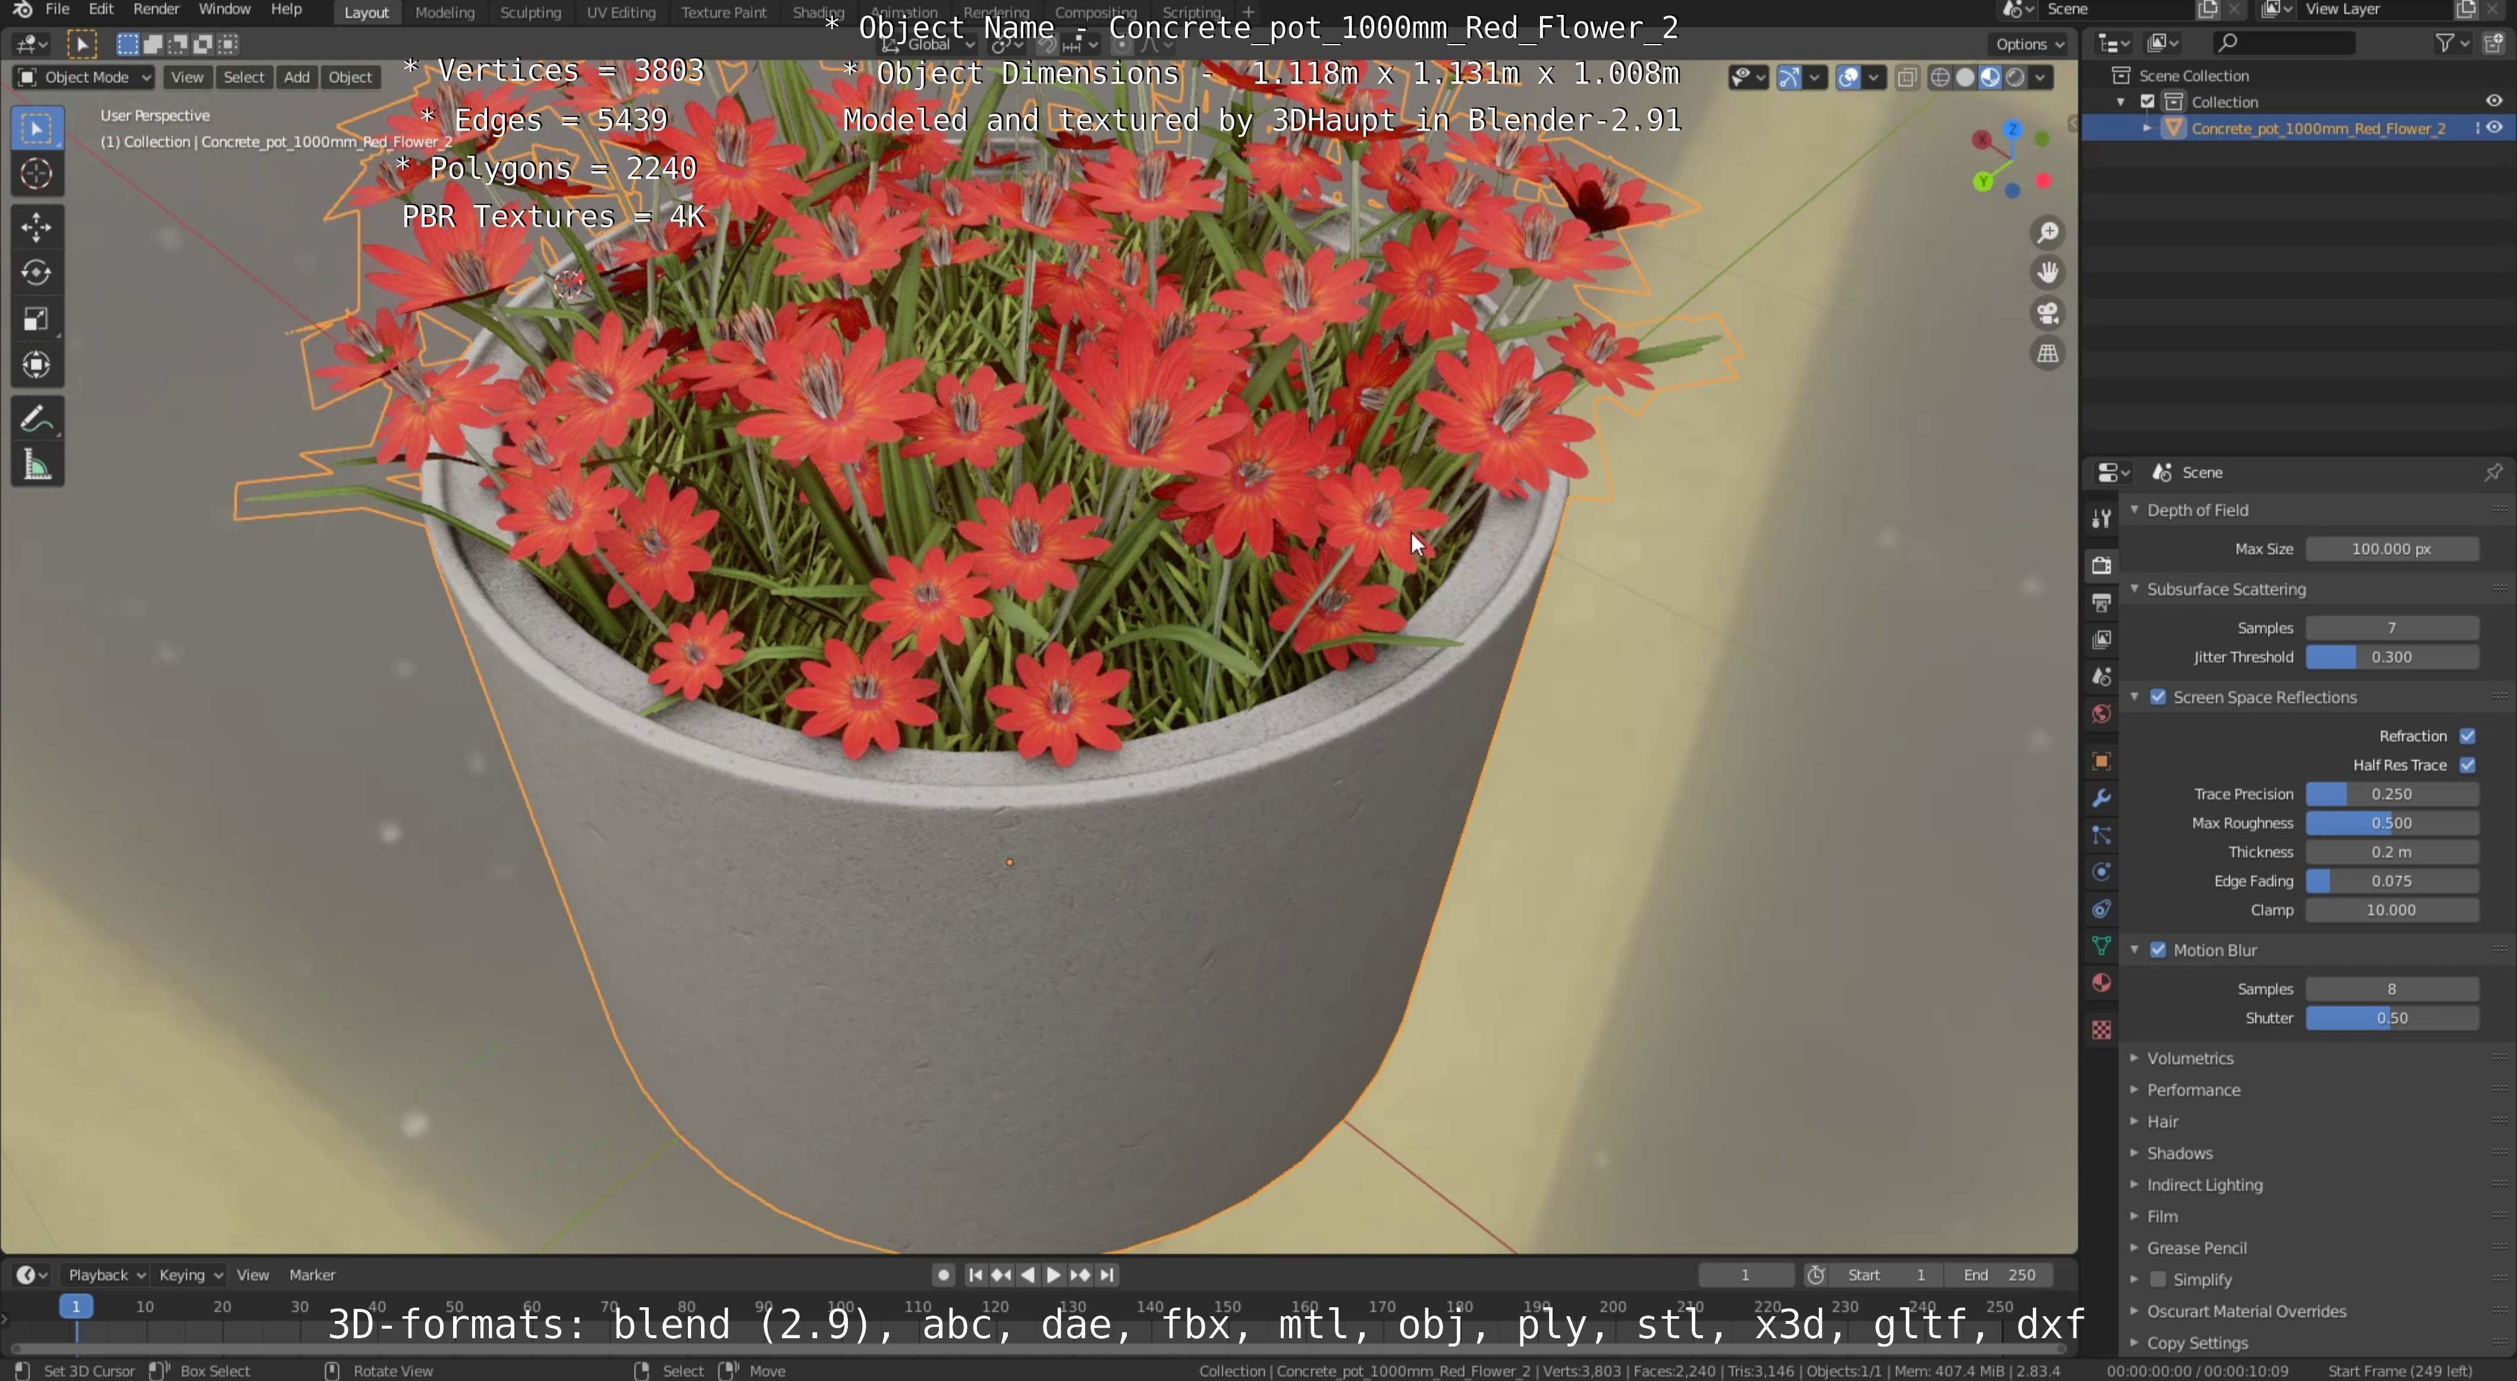2517x1381 pixels.
Task: Uncheck the Collection exclude checkbox in outliner
Action: coord(2148,102)
